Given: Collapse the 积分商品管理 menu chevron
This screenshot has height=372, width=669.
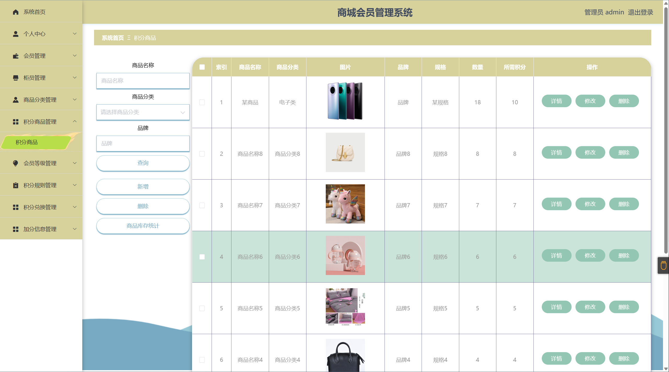Looking at the screenshot, I should (x=75, y=121).
